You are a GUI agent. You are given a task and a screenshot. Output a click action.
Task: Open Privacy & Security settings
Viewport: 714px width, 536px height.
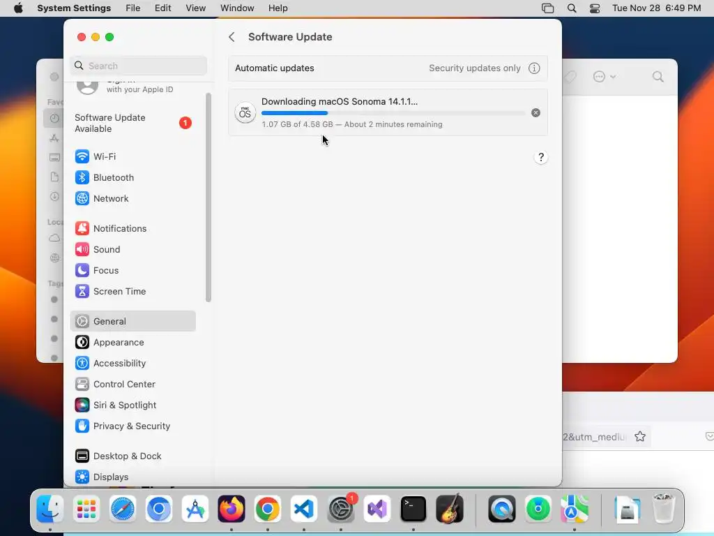tap(133, 426)
